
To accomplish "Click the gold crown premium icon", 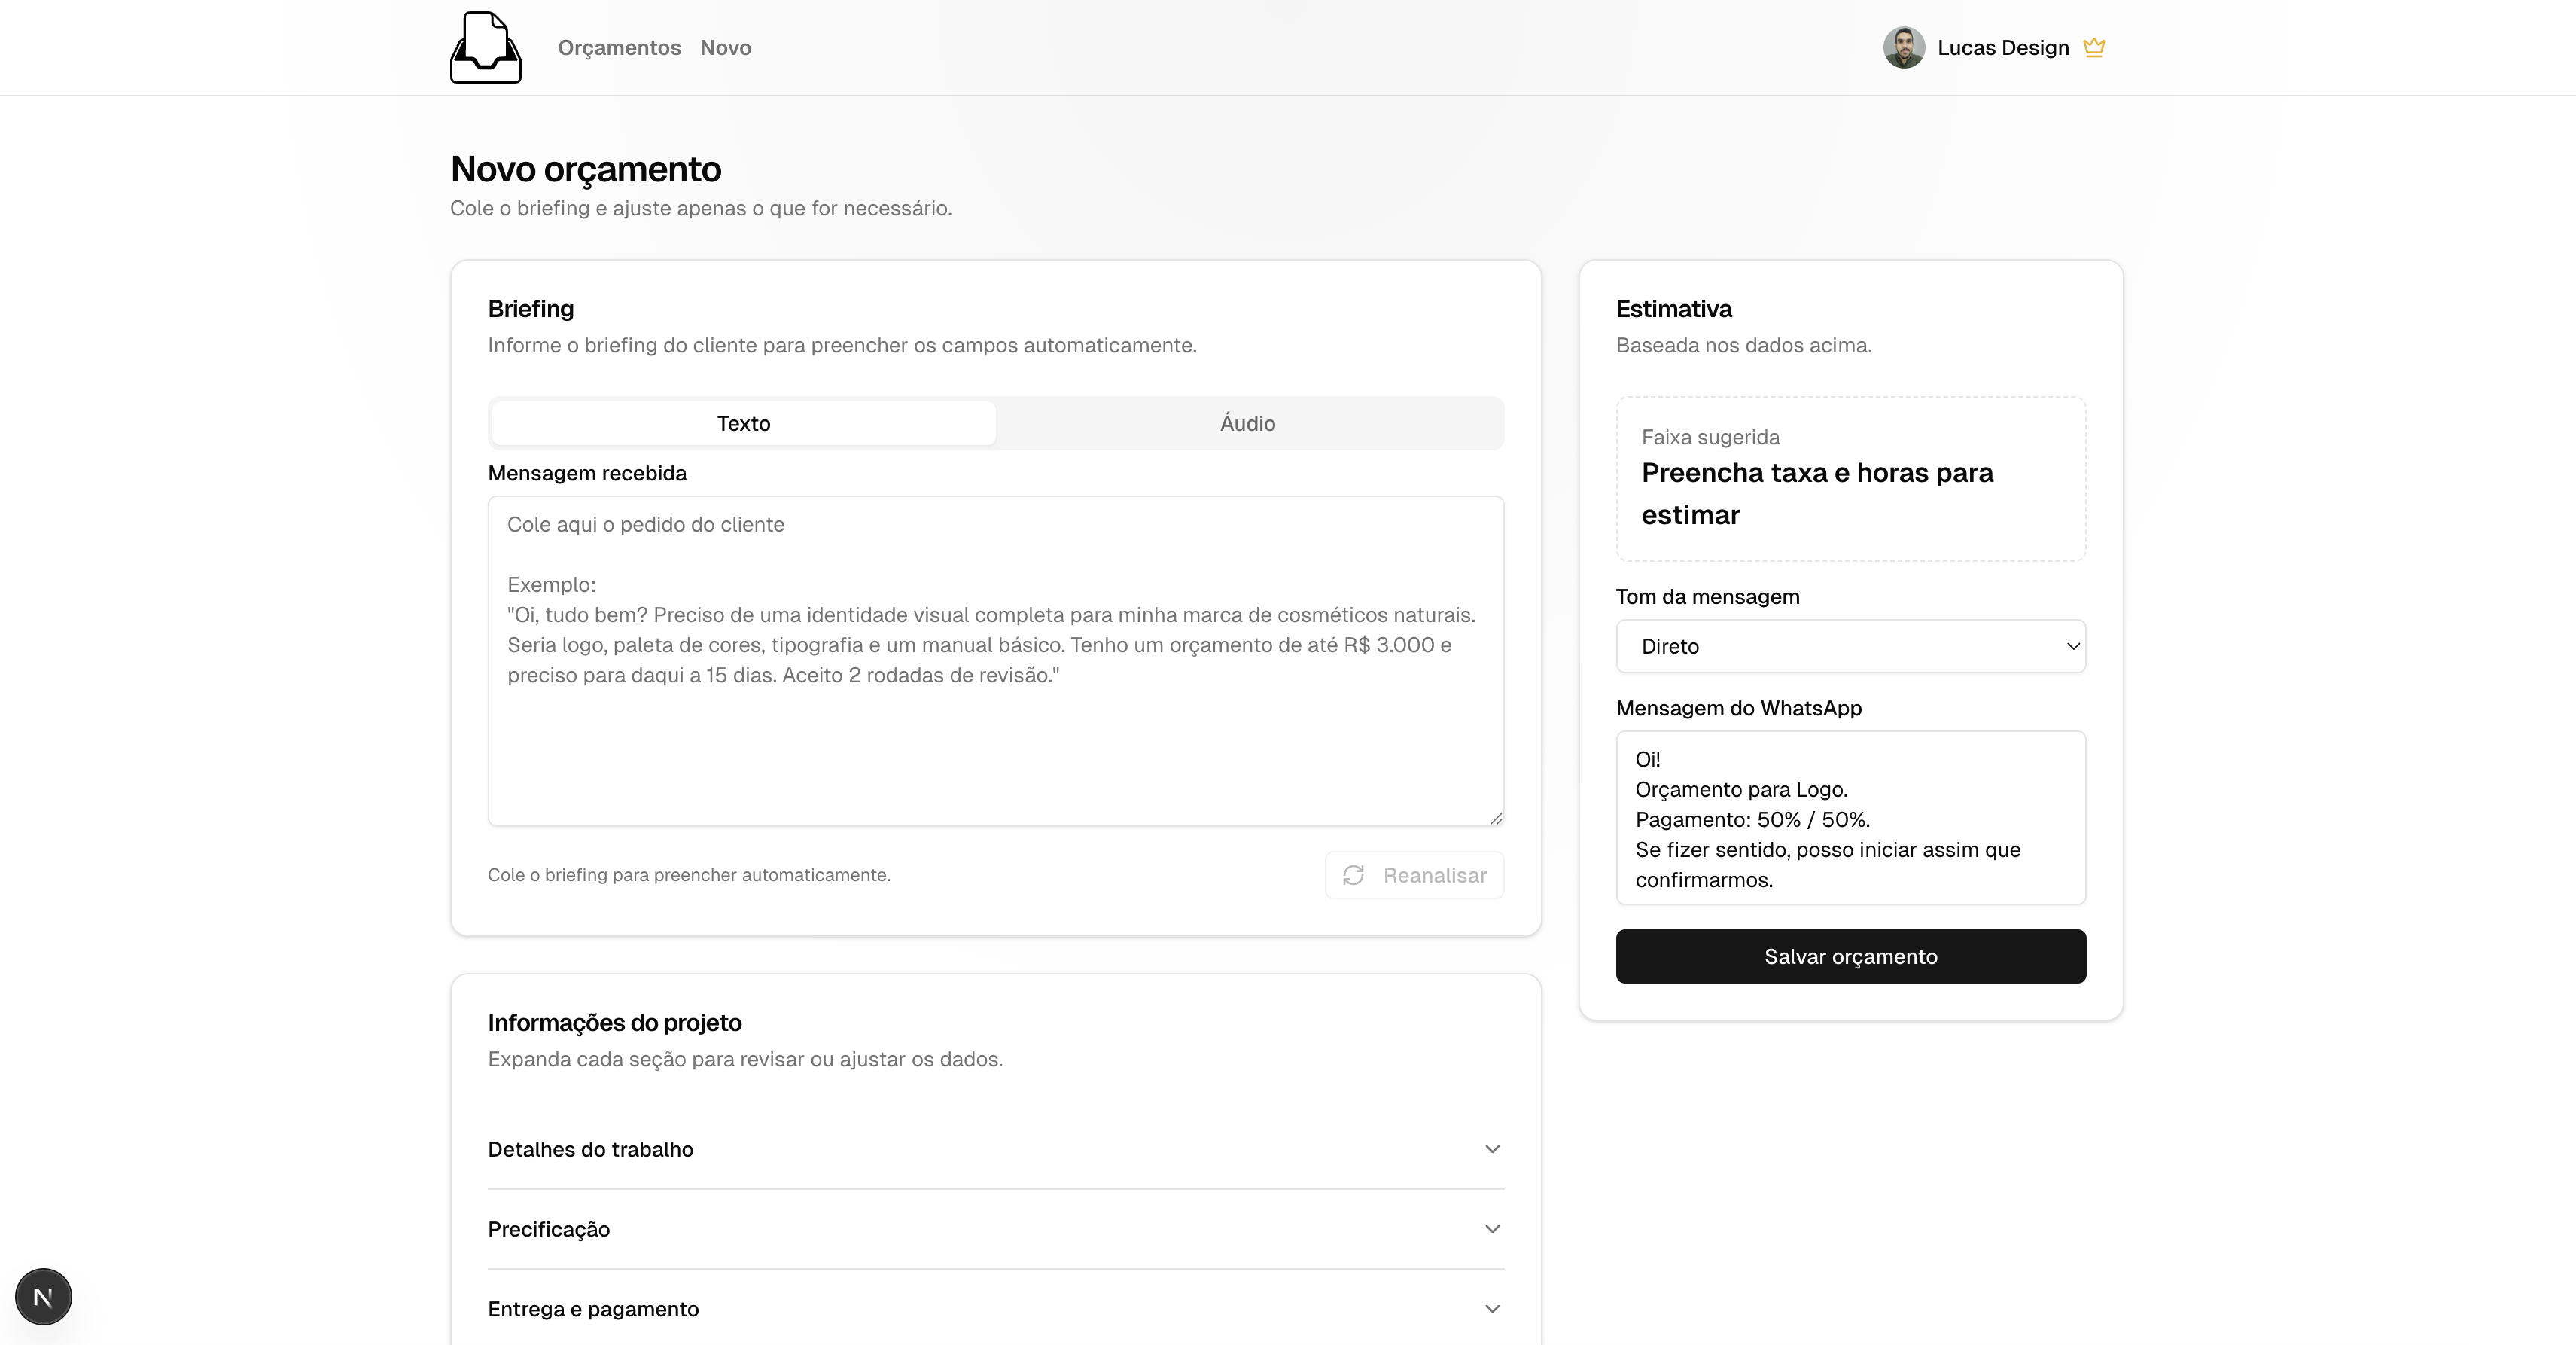I will 2094,48.
